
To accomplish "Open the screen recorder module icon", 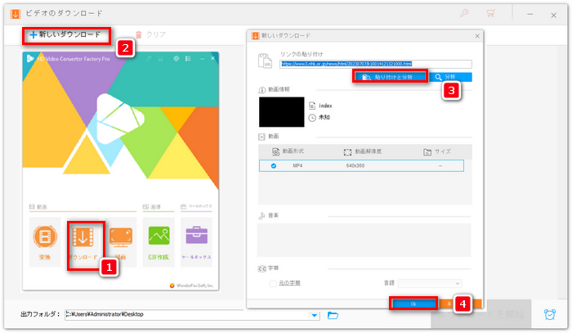I will point(121,239).
